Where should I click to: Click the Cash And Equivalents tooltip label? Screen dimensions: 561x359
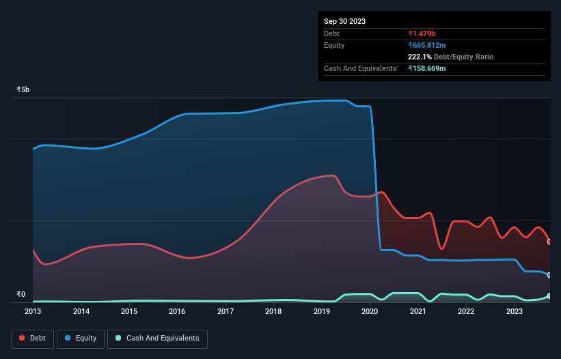[x=360, y=68]
